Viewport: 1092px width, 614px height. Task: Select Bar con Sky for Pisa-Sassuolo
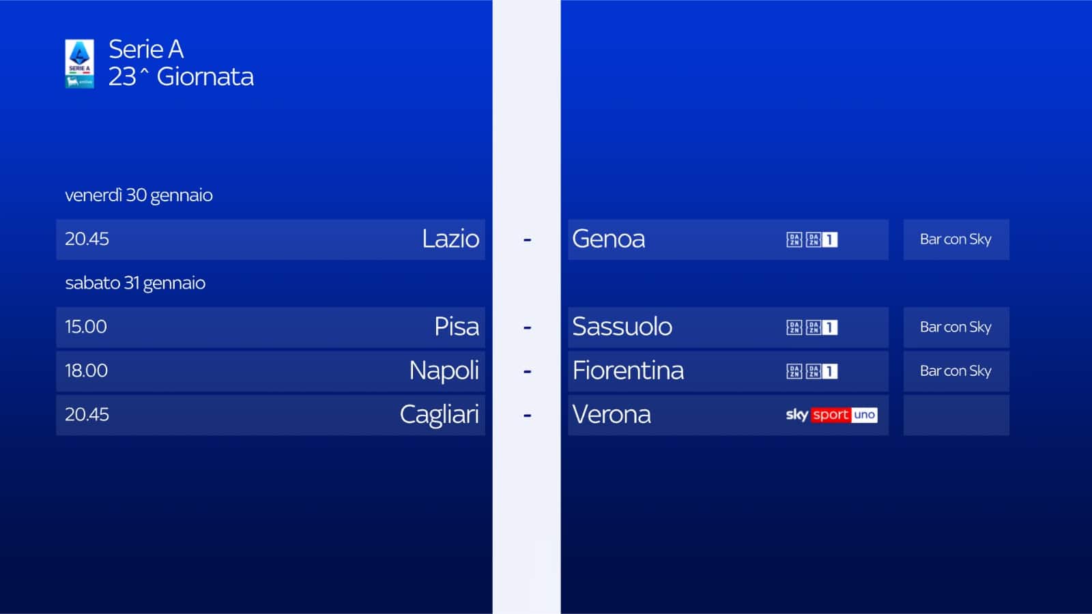(x=955, y=327)
